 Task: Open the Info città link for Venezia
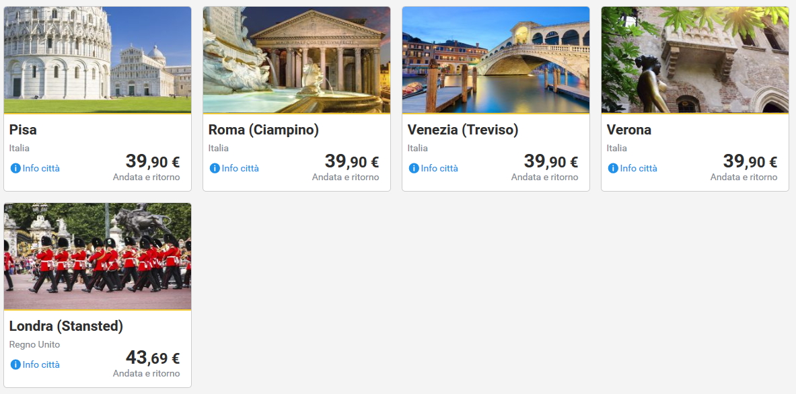click(x=439, y=168)
